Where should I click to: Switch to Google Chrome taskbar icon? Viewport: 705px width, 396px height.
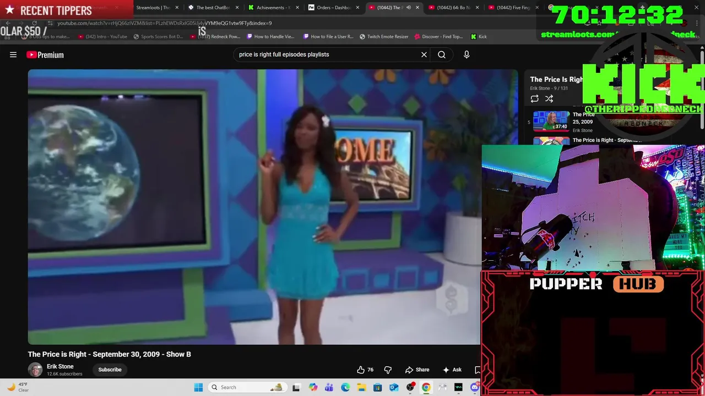426,387
